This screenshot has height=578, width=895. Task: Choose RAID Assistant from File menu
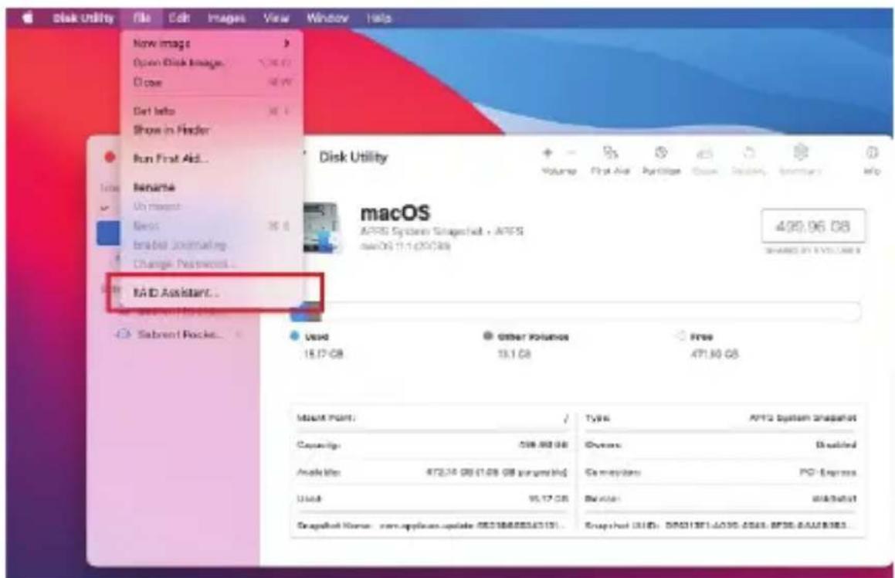[x=211, y=292]
